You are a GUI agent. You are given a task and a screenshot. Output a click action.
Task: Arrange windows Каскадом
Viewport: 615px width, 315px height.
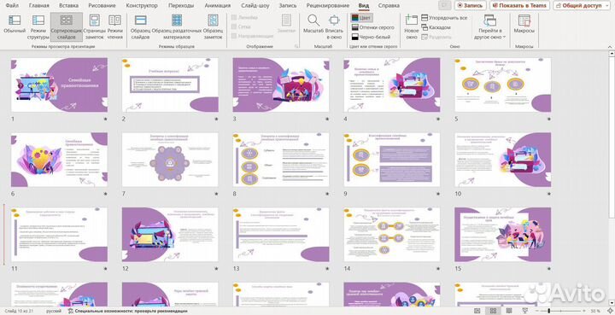click(436, 27)
